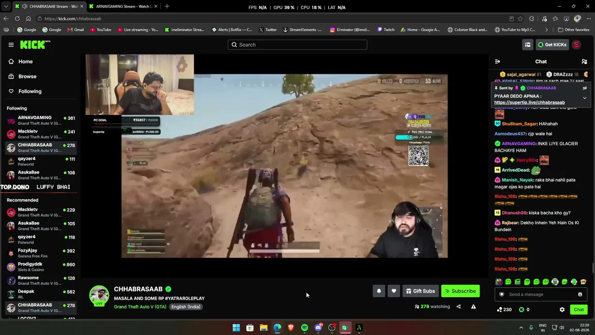Click the channel points icon showing 230
The height and width of the screenshot is (335, 595).
click(499, 309)
